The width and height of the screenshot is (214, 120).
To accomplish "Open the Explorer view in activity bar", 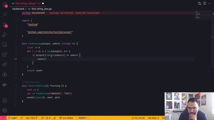I will (x=5, y=4).
